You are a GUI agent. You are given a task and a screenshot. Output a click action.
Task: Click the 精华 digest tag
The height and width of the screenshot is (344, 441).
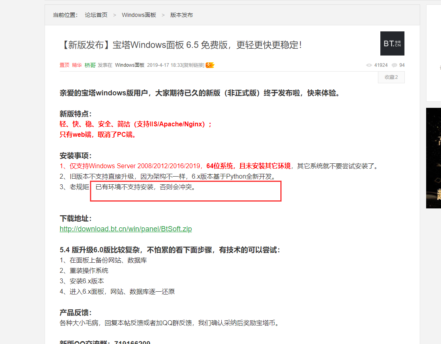[77, 65]
